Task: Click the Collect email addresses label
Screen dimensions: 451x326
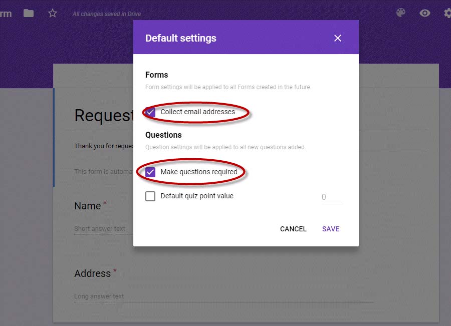Action: point(197,112)
